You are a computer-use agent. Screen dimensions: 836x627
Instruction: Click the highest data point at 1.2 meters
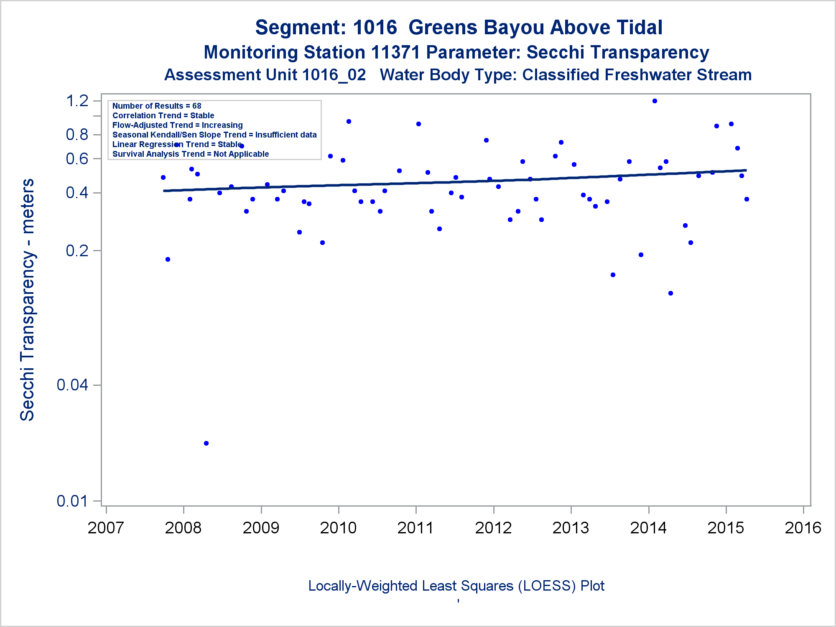click(x=655, y=101)
